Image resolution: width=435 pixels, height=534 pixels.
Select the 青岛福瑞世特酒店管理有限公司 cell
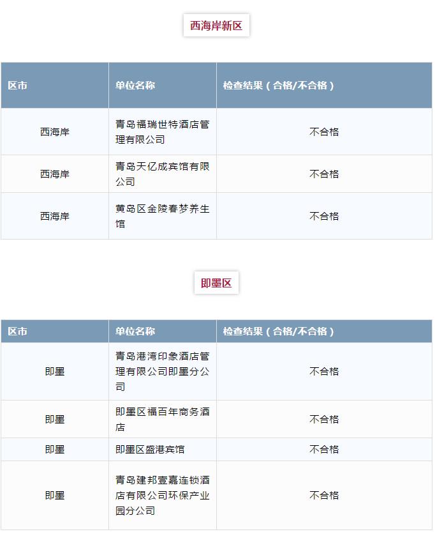162,132
